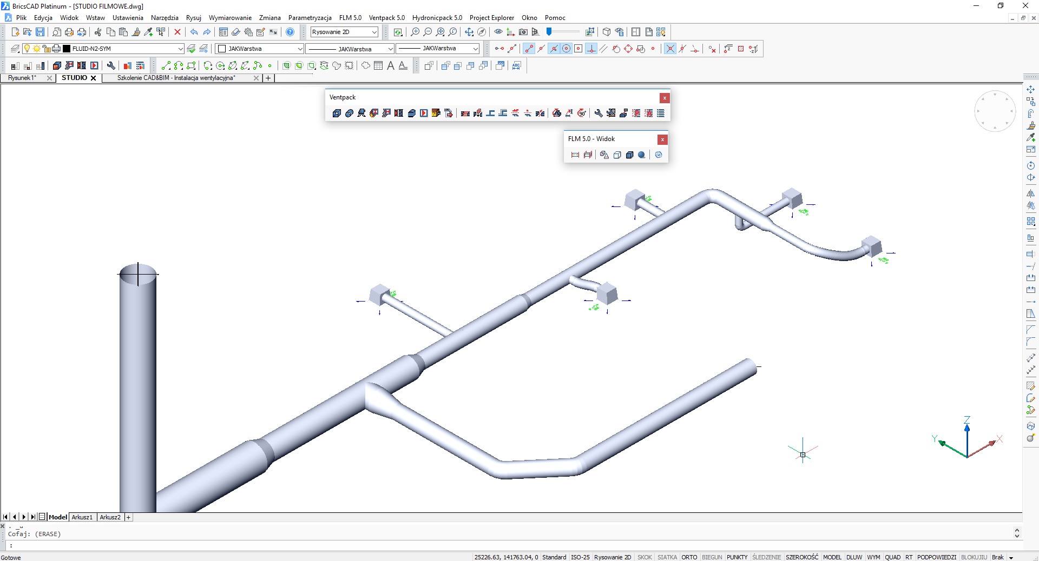Image resolution: width=1039 pixels, height=561 pixels.
Task: Select the shaded sphere view in FLM Widok
Action: tap(642, 155)
